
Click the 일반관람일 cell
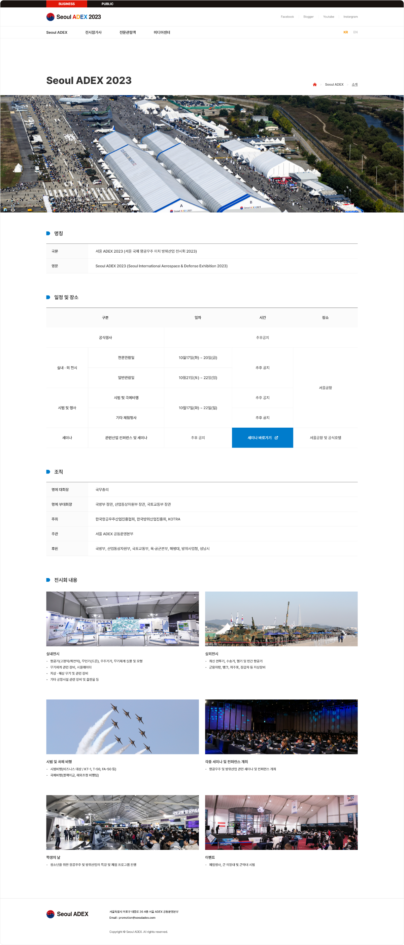point(126,377)
